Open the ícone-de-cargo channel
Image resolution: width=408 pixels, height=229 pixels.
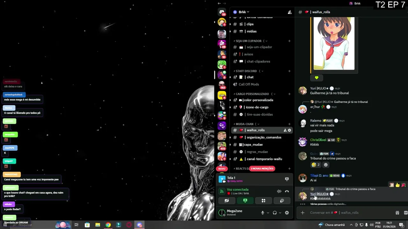tap(262, 108)
